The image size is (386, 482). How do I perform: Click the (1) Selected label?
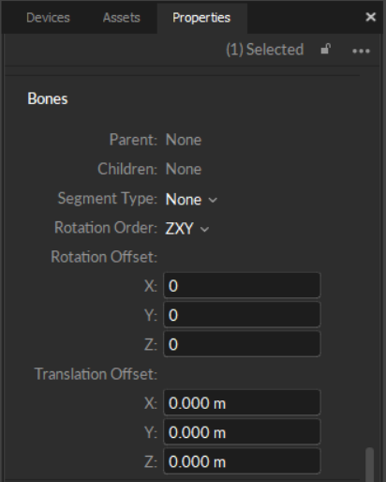tap(264, 50)
